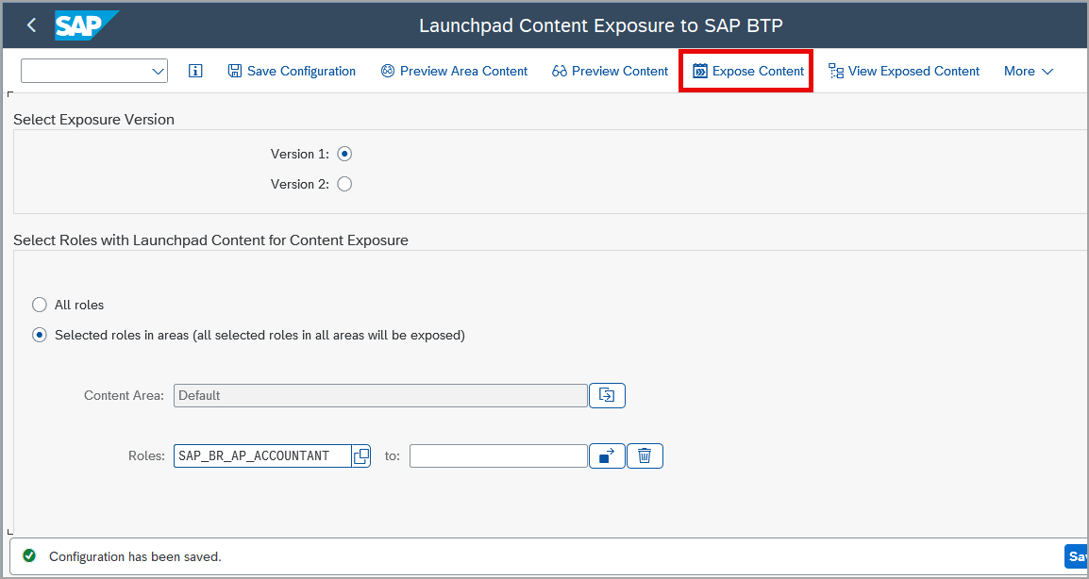This screenshot has height=579, width=1089.
Task: Delete role selection with trash icon
Action: coord(645,456)
